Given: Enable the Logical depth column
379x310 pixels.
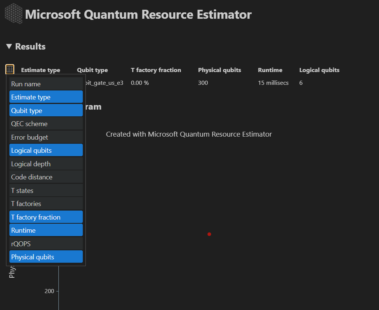Looking at the screenshot, I should click(46, 163).
